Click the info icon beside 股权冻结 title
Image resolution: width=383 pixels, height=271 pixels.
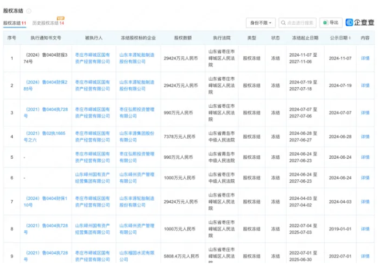(29, 10)
